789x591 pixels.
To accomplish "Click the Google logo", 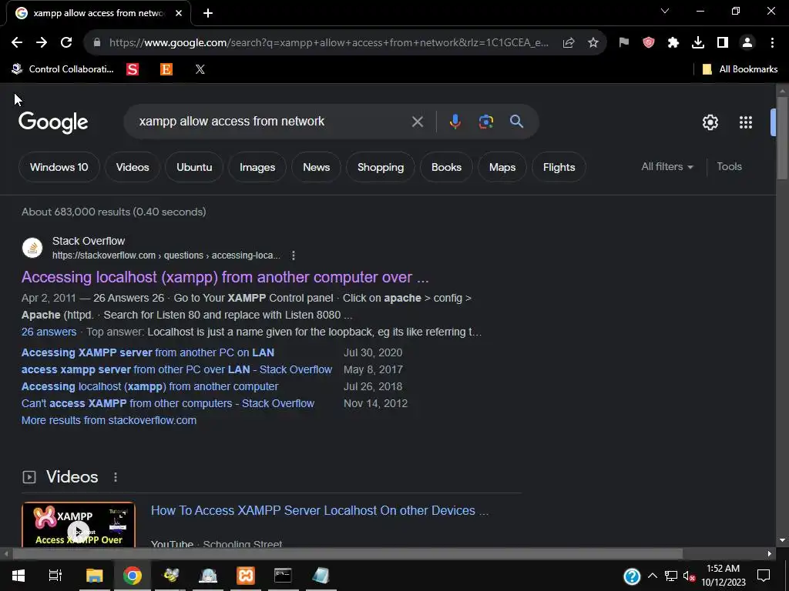I will tap(53, 122).
